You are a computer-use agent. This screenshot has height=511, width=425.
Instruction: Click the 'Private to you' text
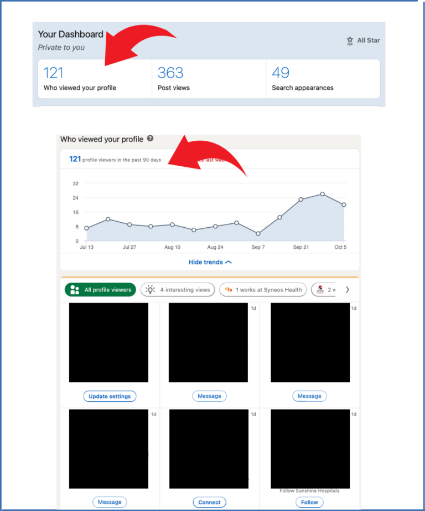(61, 48)
